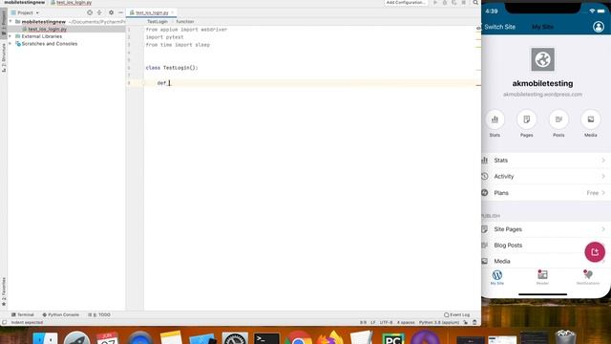The image size is (611, 344).
Task: Open the vertical Favorites tool window tab
Action: pyautogui.click(x=4, y=291)
